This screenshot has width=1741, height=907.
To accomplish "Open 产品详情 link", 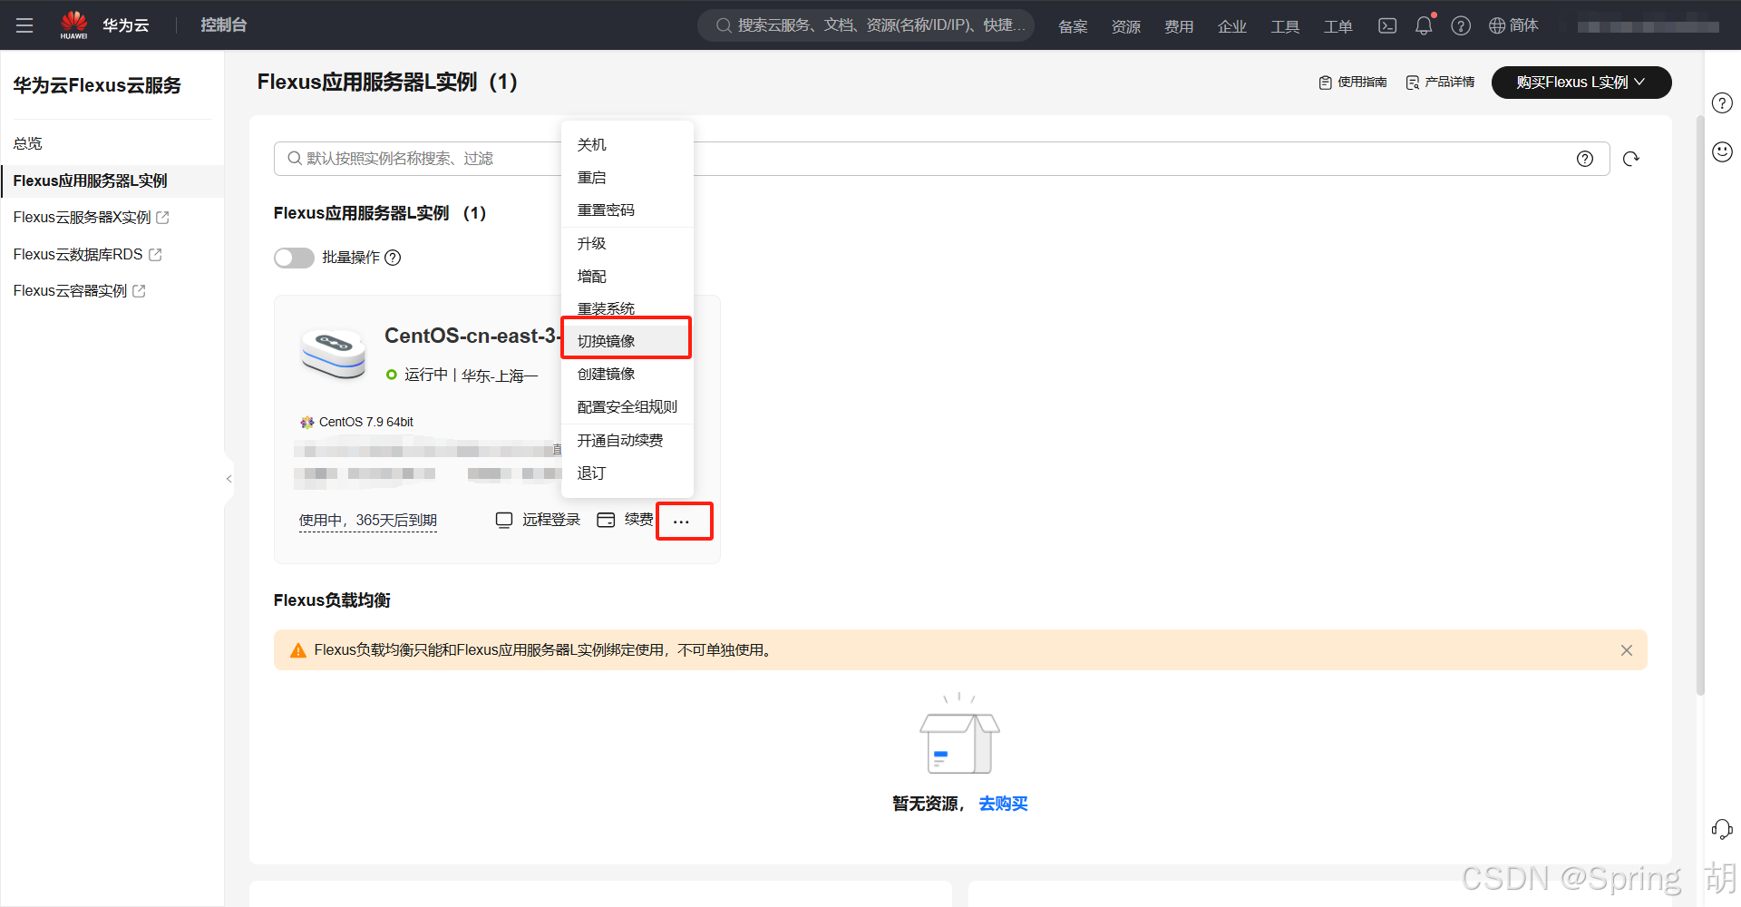I will coord(1440,83).
